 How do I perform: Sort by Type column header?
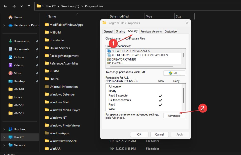click(149, 16)
